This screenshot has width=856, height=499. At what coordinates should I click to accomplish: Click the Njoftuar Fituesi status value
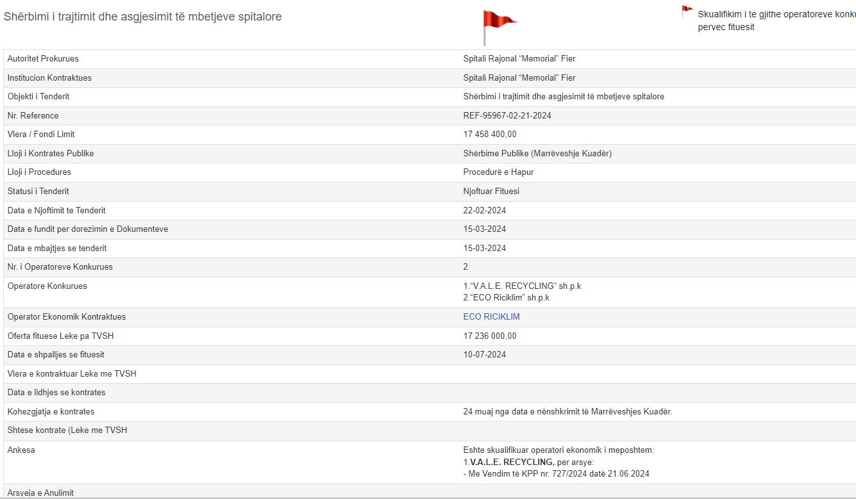(x=491, y=192)
